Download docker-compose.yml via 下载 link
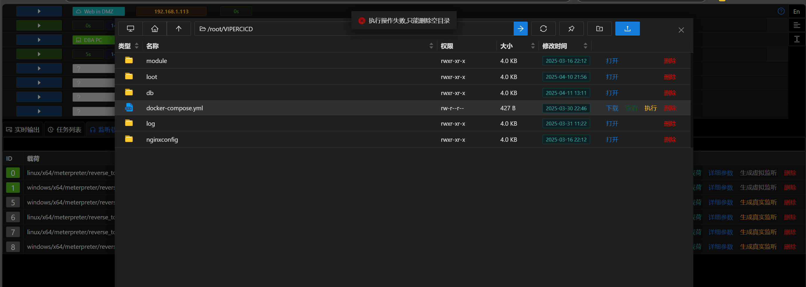Image resolution: width=806 pixels, height=287 pixels. (x=612, y=108)
